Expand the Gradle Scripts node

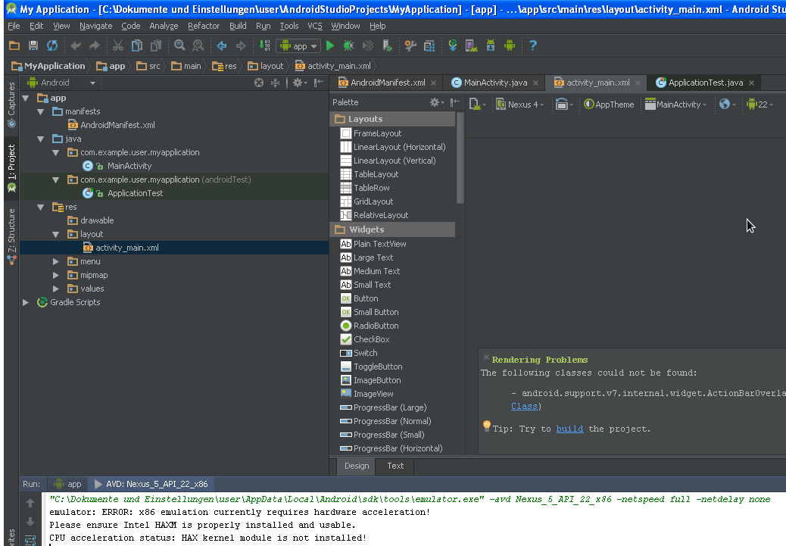tap(25, 302)
